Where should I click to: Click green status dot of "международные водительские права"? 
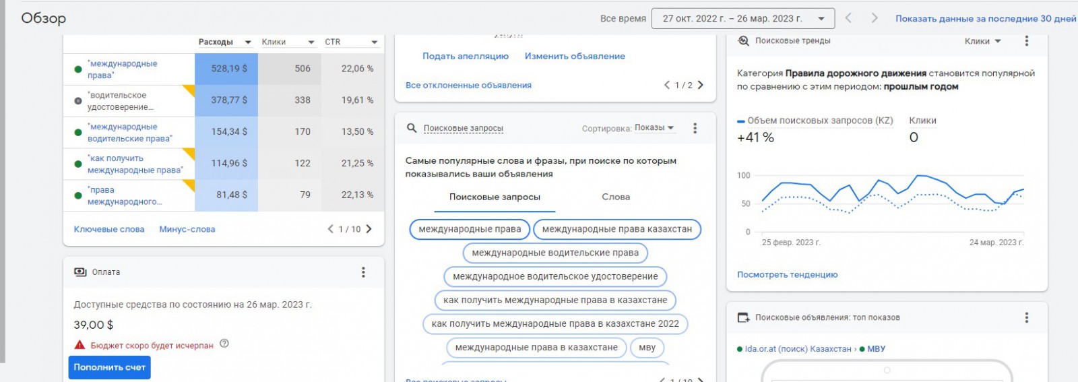pyautogui.click(x=78, y=132)
